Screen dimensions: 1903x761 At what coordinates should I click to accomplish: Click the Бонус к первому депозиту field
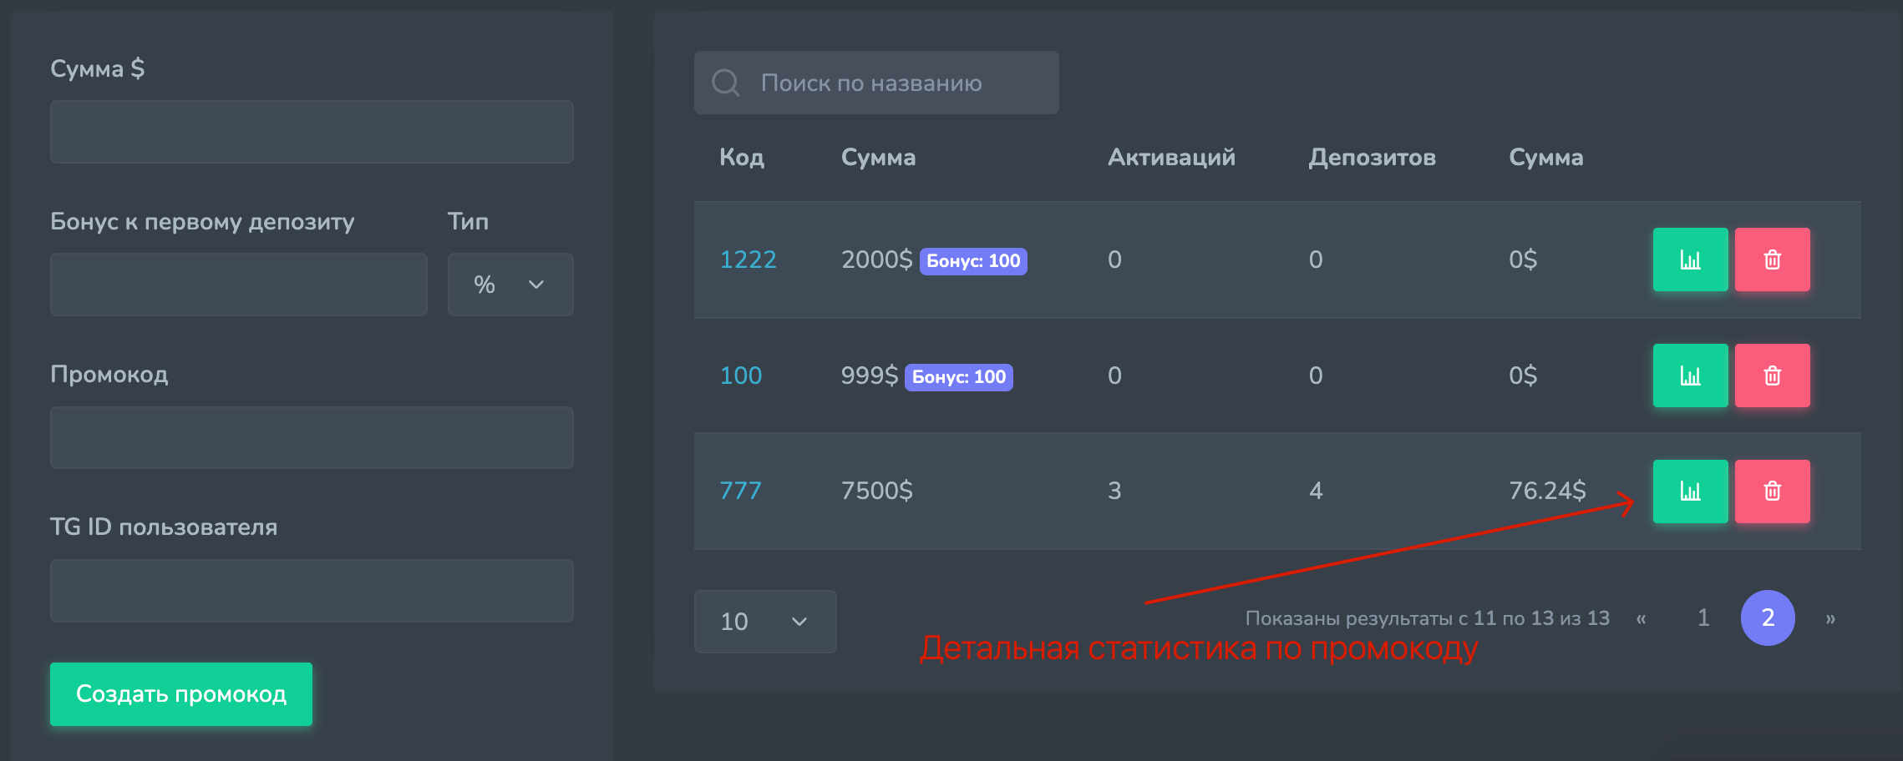click(x=238, y=285)
